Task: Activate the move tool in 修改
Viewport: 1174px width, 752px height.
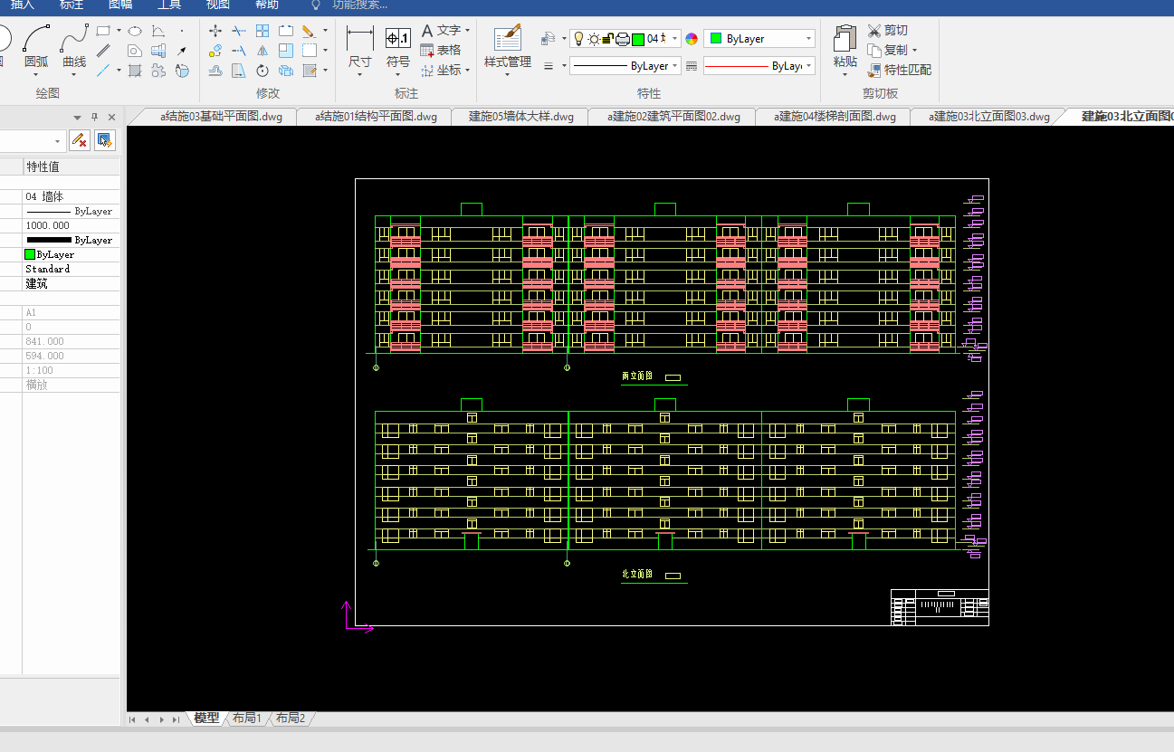Action: coord(215,31)
